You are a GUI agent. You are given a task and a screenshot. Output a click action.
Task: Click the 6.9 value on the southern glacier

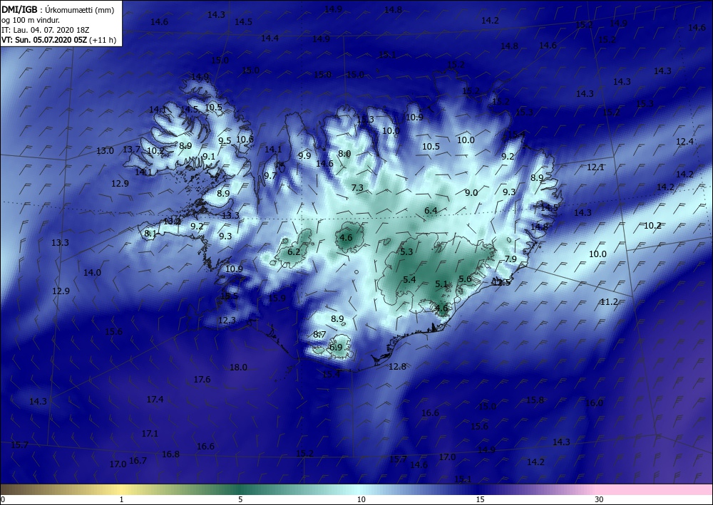[336, 348]
